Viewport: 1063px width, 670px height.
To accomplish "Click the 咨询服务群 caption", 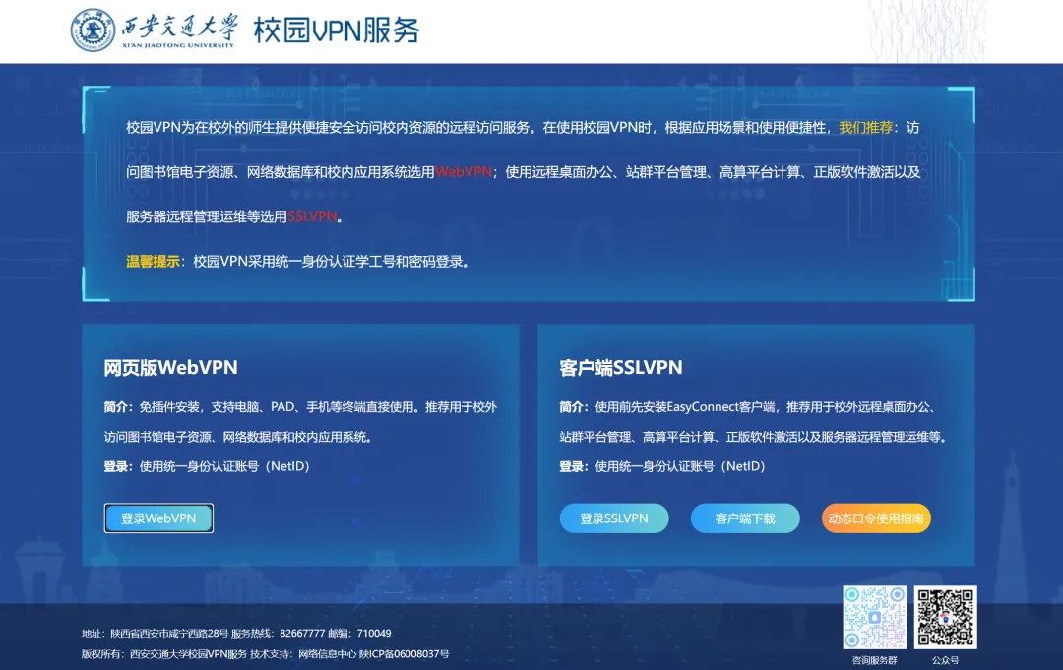I will click(x=875, y=660).
